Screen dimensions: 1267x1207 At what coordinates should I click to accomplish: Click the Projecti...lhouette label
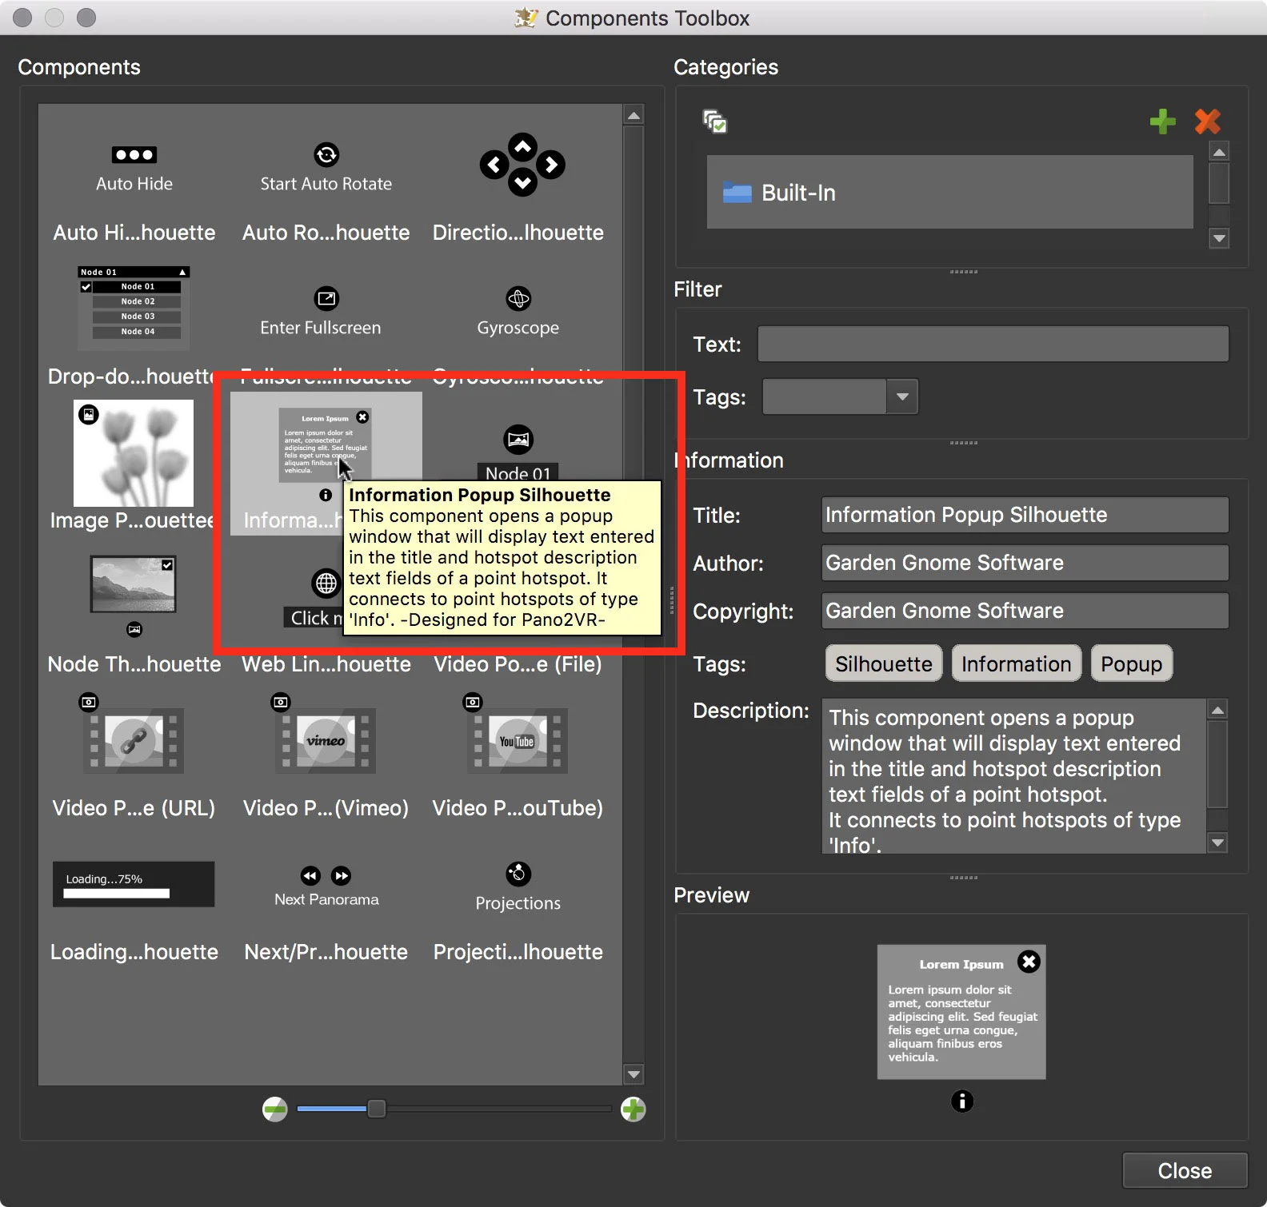coord(518,952)
